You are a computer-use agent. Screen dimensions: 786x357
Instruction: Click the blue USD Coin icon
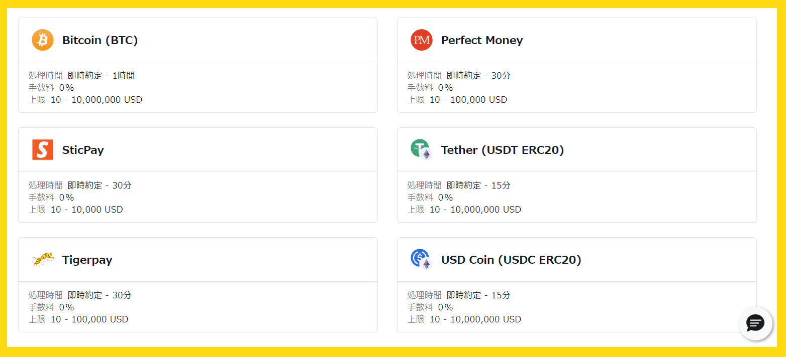(x=421, y=259)
